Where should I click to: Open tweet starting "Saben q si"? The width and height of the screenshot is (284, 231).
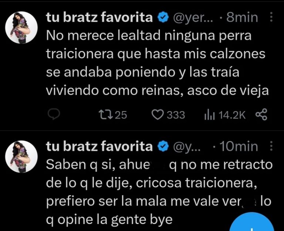155,192
